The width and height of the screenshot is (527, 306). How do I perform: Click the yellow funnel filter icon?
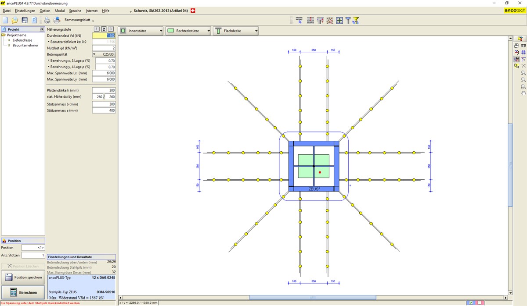(x=356, y=20)
